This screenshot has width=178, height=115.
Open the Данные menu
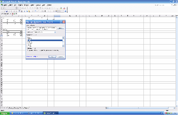click(x=38, y=5)
